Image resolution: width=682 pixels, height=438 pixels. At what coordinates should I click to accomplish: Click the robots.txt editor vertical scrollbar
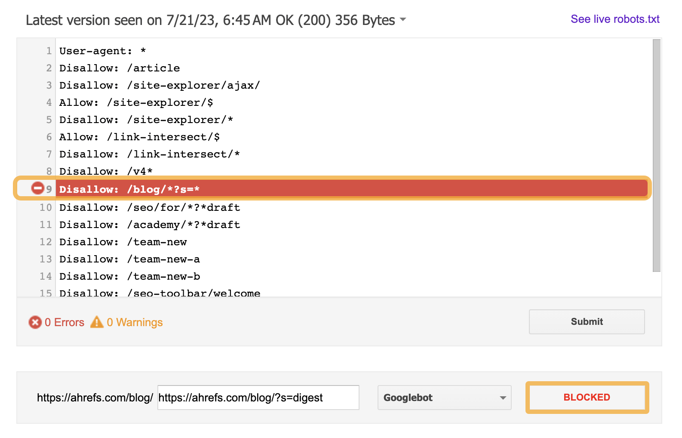pos(656,155)
